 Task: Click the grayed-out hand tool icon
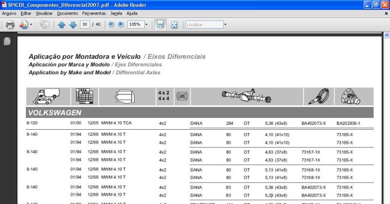point(44,25)
